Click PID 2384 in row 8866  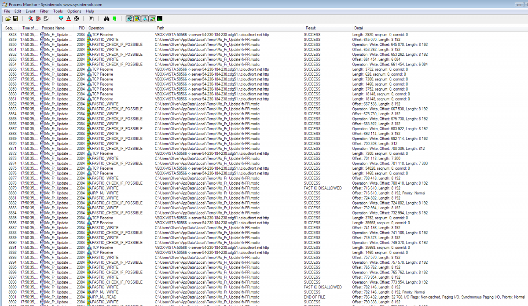(x=81, y=124)
